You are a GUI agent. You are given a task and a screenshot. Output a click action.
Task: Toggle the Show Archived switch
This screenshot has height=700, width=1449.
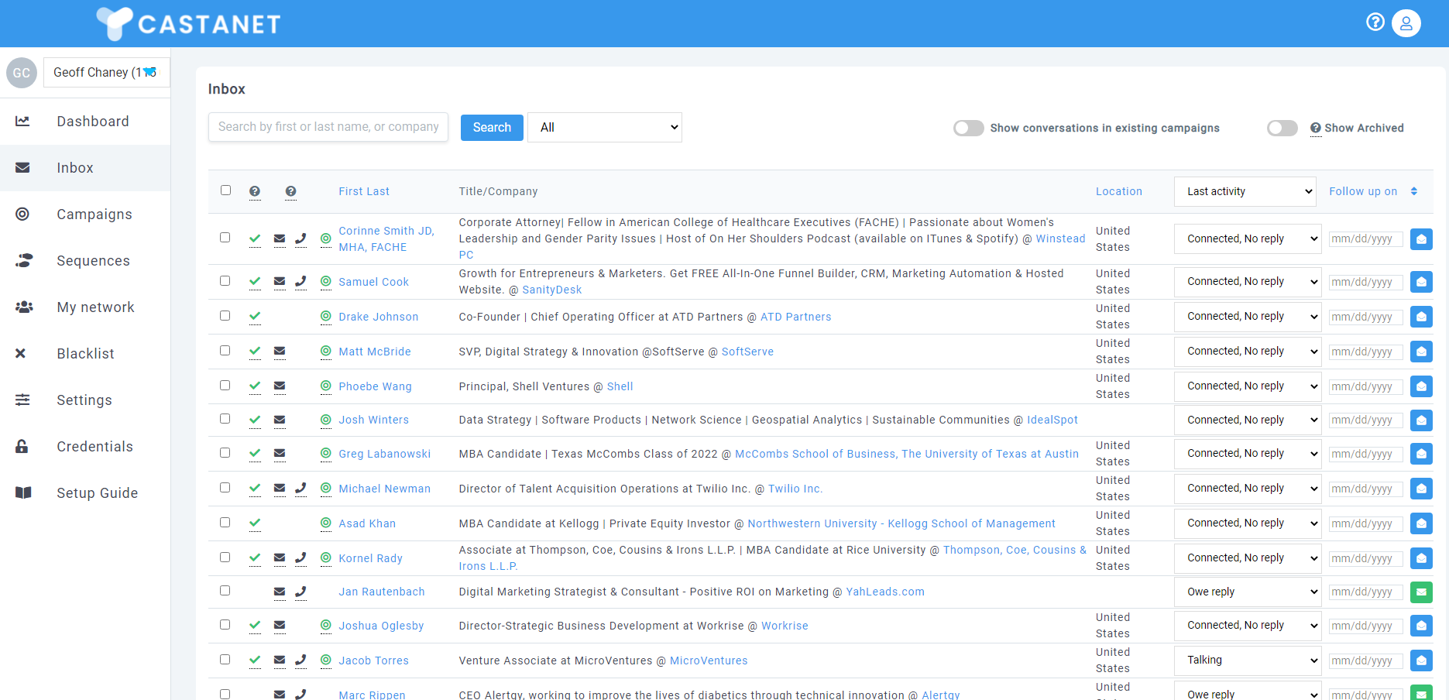[1282, 128]
